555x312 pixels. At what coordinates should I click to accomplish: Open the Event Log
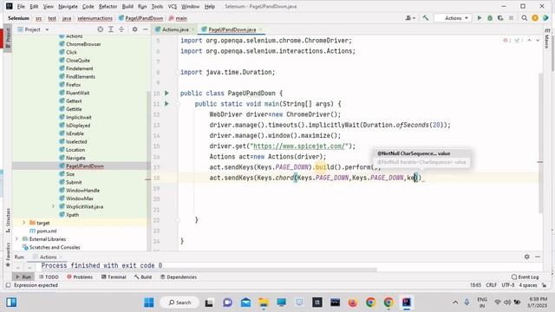(x=525, y=277)
